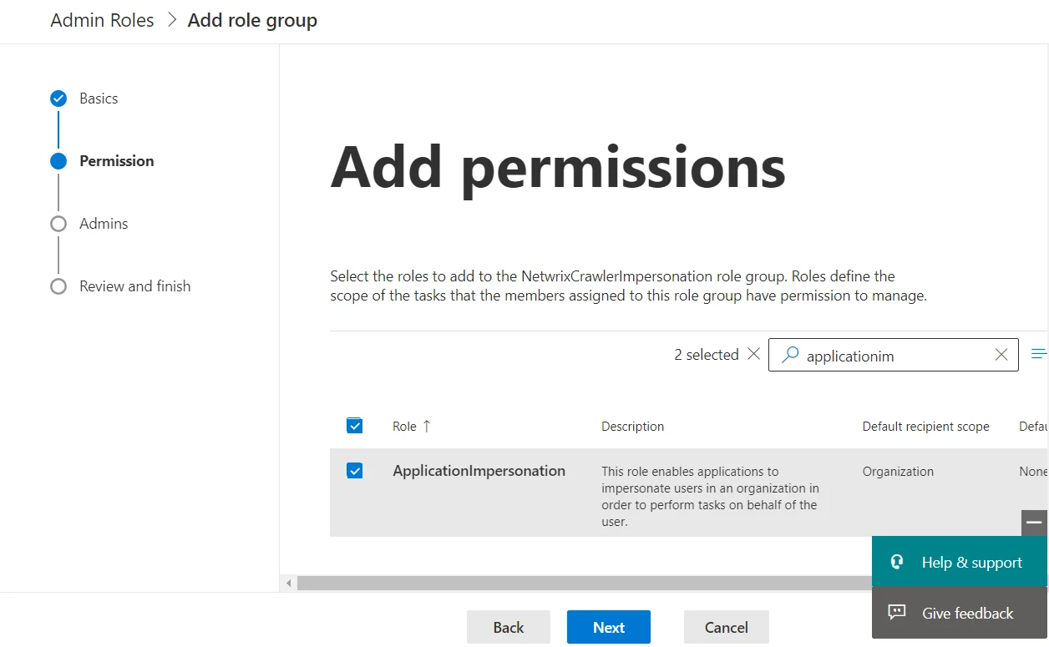Go to the Basics wizard step
This screenshot has width=1049, height=647.
(x=99, y=99)
